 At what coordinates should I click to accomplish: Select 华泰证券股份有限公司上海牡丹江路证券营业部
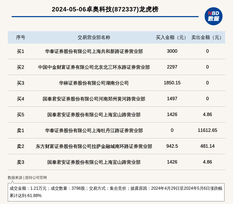pyautogui.click(x=94, y=130)
